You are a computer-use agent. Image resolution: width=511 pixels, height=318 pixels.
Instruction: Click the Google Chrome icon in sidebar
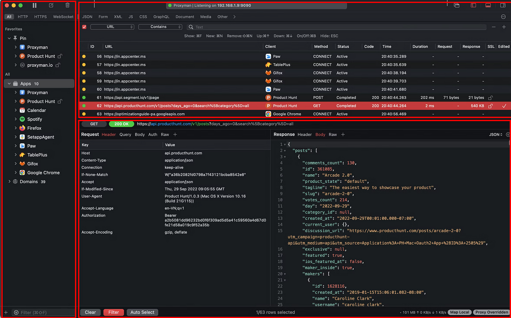[x=22, y=173]
